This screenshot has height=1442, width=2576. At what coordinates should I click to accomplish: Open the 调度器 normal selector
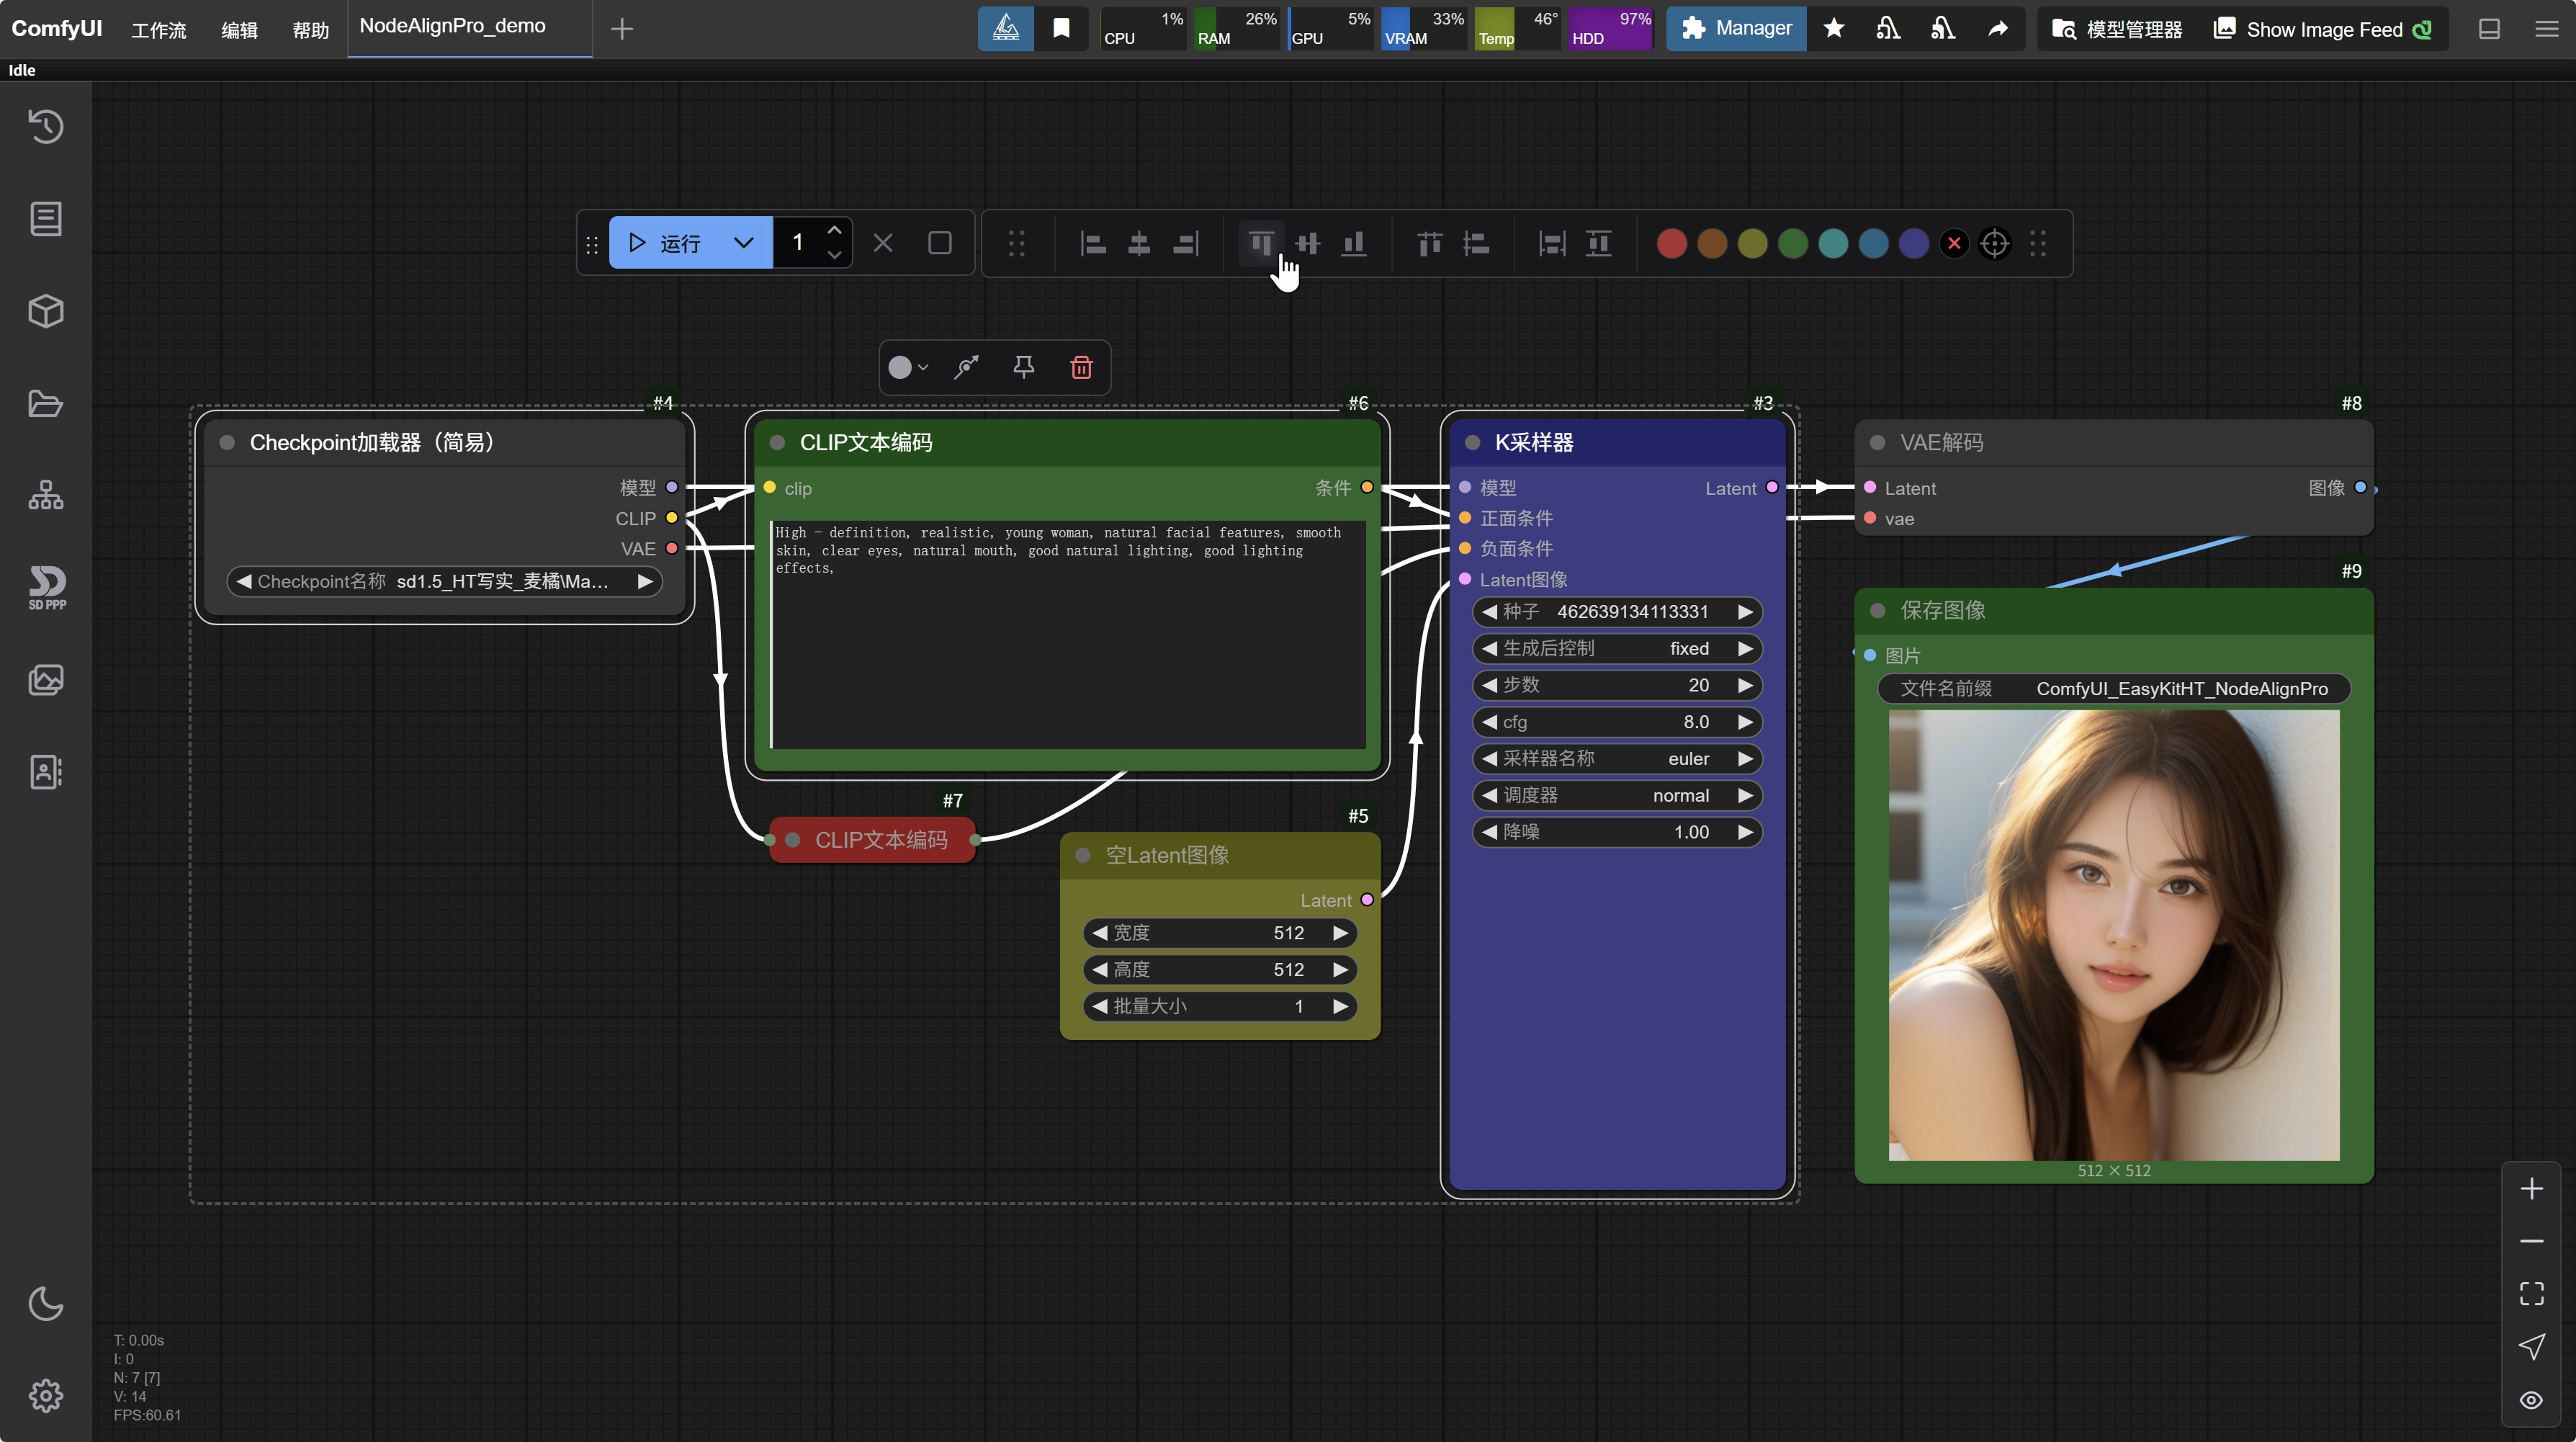click(1616, 795)
